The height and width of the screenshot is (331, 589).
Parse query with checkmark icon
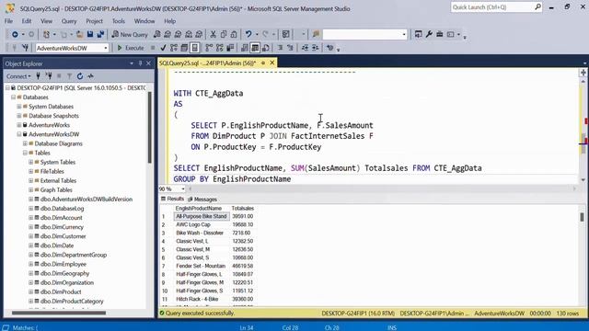coord(163,48)
